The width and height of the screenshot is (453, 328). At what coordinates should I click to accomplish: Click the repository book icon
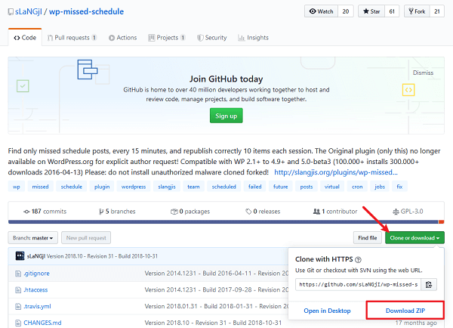11,12
